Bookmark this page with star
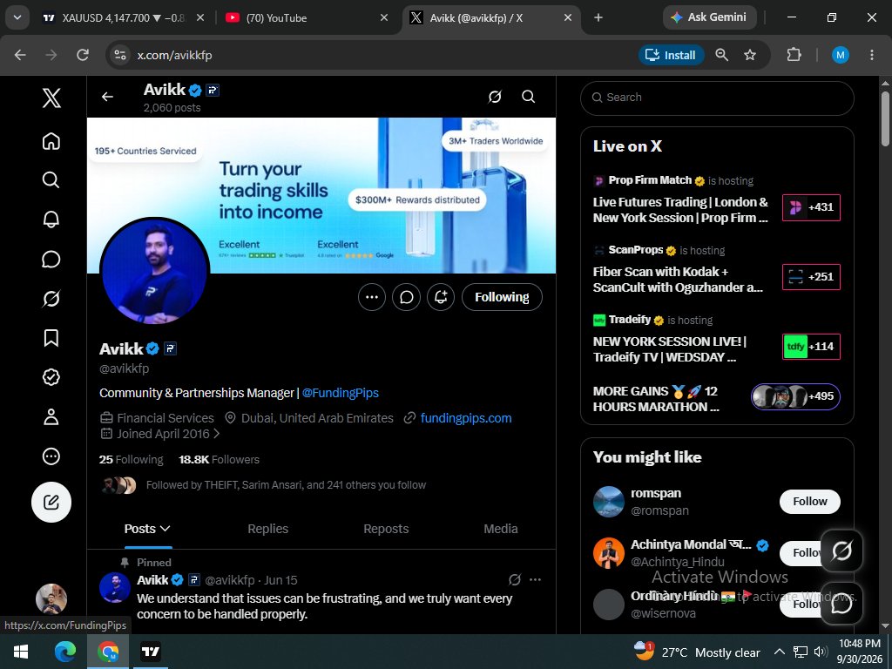This screenshot has width=892, height=669. 750,55
